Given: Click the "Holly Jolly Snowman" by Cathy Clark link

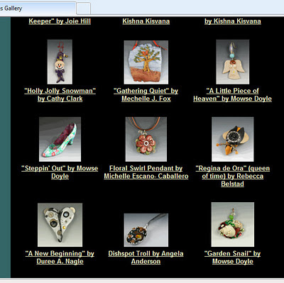Looking at the screenshot, I should click(x=60, y=94).
